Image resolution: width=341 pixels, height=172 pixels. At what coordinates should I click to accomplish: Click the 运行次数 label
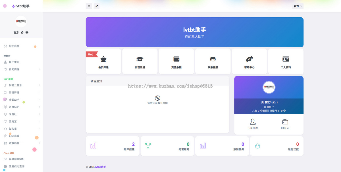click(x=293, y=150)
